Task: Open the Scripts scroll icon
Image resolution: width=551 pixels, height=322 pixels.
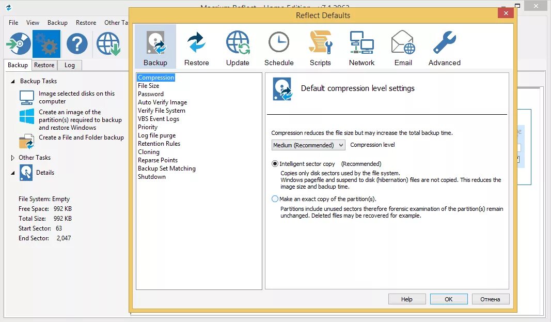Action: (x=320, y=42)
